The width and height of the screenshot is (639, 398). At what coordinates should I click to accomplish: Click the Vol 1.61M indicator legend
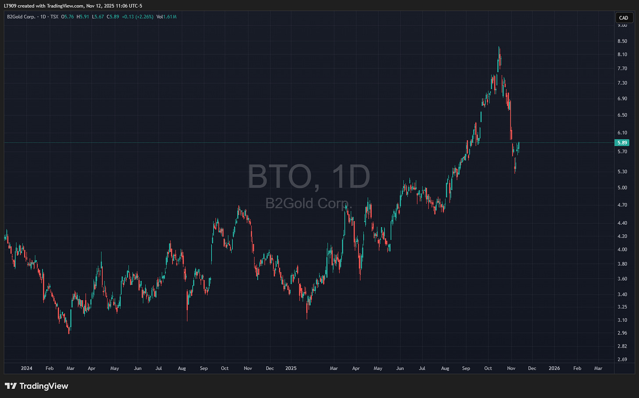166,17
